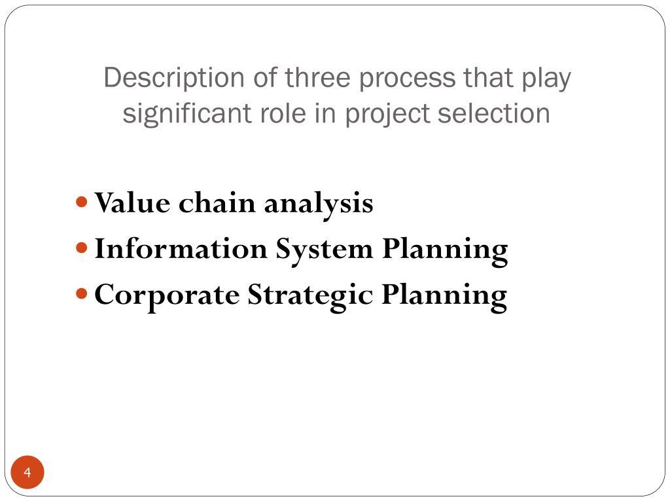The height and width of the screenshot is (503, 670).
Task: Click the orange slide number 4 badge
Action: (x=27, y=472)
